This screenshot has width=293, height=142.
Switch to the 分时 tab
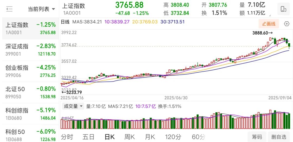[67, 137]
